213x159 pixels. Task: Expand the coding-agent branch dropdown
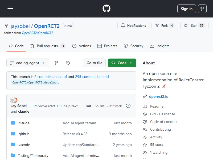(x=28, y=63)
